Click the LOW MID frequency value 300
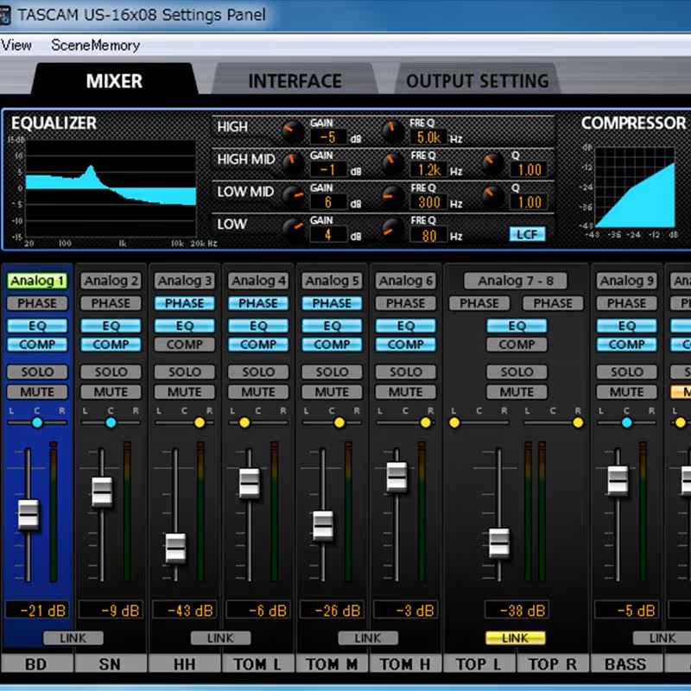The width and height of the screenshot is (691, 691). [x=428, y=202]
